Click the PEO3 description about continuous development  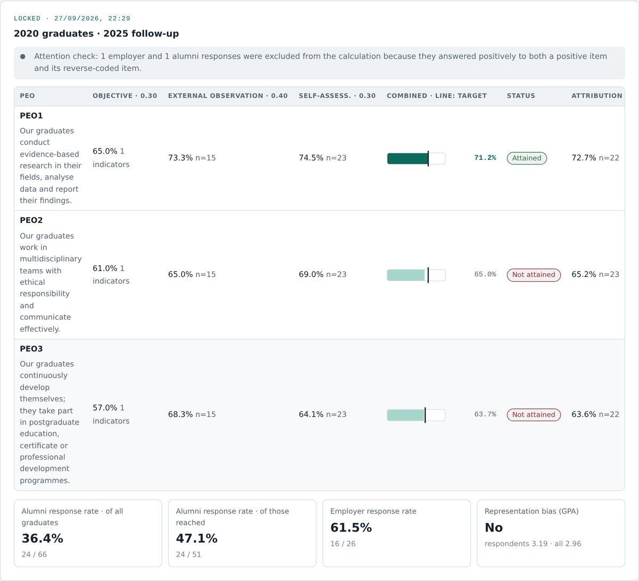(x=50, y=422)
